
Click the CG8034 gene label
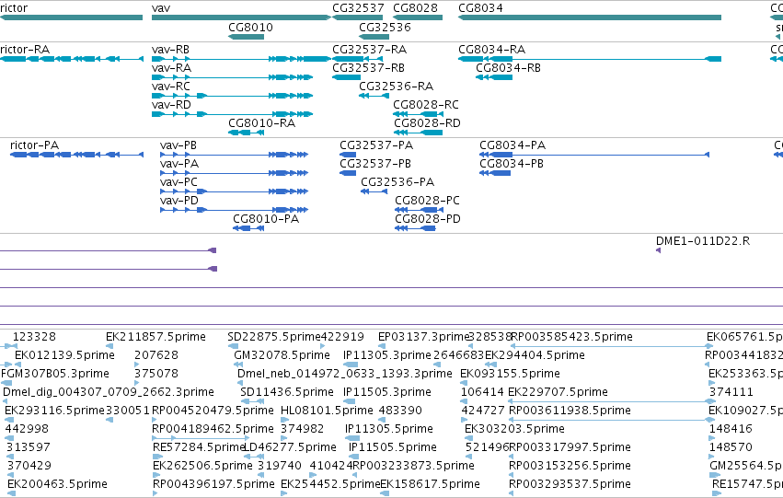[x=480, y=8]
